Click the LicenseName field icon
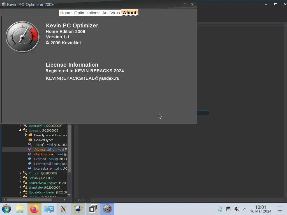287x215 pixels. pos(30,168)
